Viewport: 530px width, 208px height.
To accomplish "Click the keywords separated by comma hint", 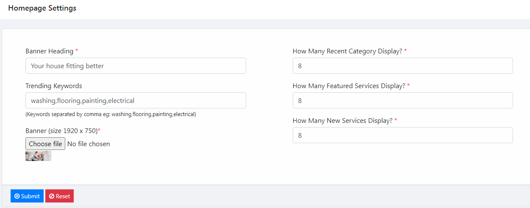I will point(111,114).
